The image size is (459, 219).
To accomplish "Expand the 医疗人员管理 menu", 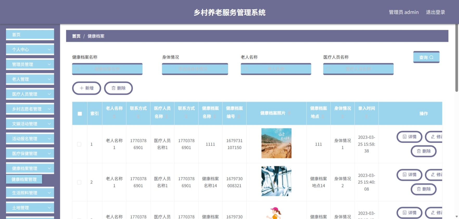I will pos(30,94).
